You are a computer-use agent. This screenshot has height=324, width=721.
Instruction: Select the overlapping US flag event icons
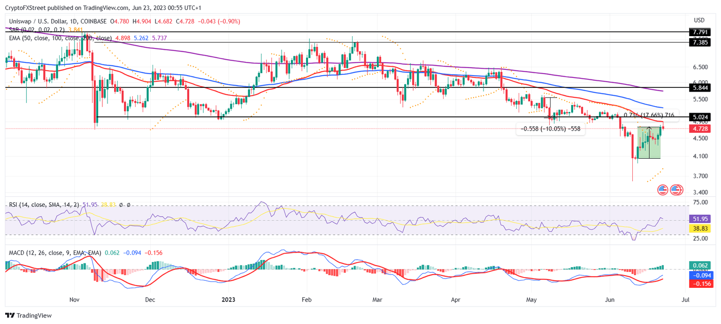[676, 190]
